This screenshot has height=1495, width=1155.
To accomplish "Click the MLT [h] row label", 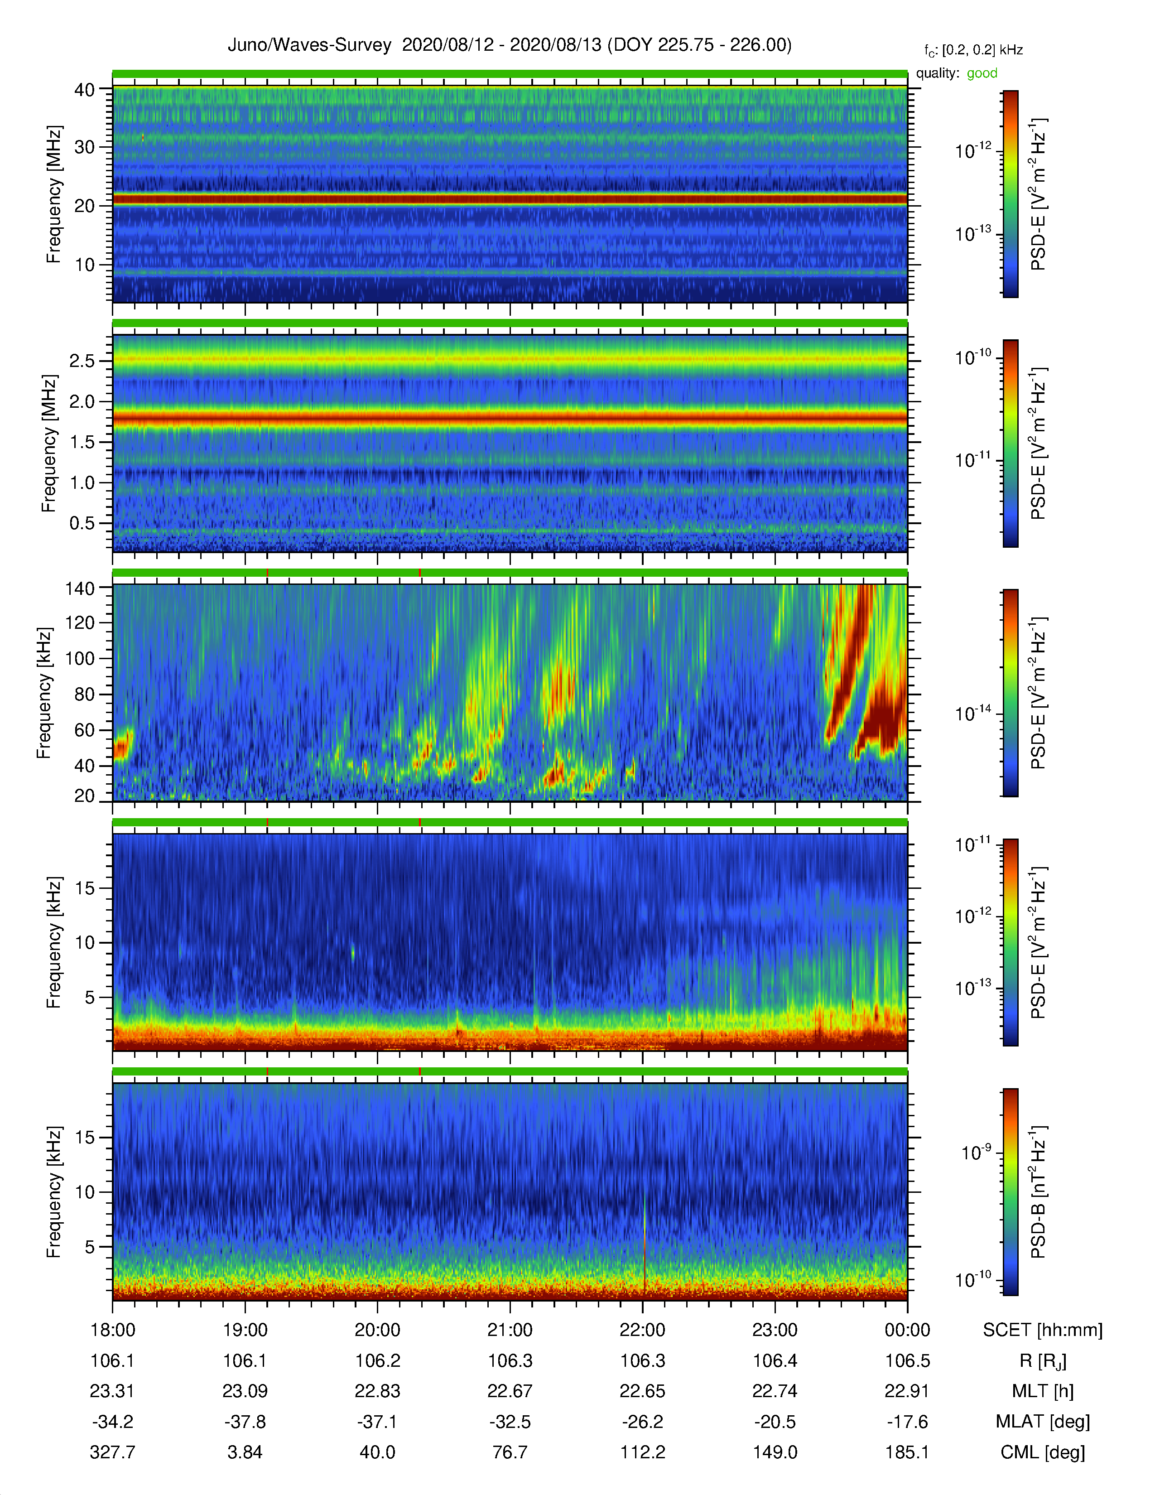I will (x=1042, y=1391).
